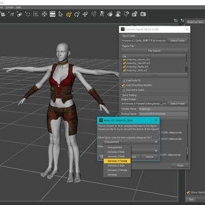Click Select Folder for the Input Folder
Image resolution: width=205 pixels, height=205 pixels.
click(178, 40)
